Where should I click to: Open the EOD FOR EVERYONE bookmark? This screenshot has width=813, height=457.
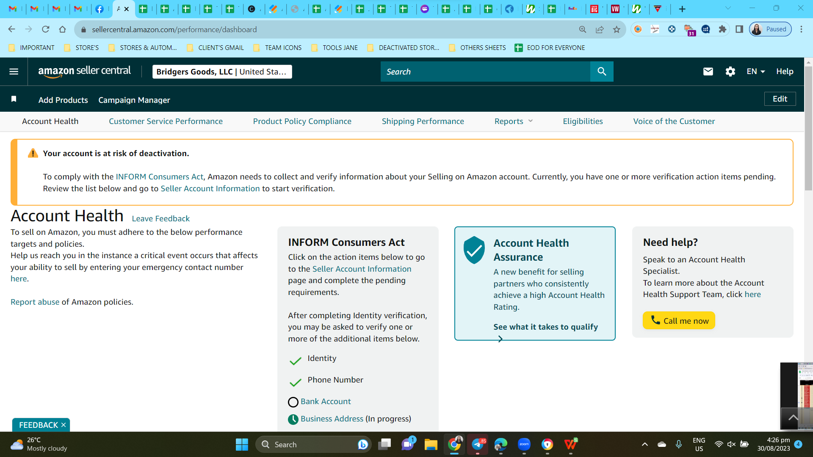(550, 48)
